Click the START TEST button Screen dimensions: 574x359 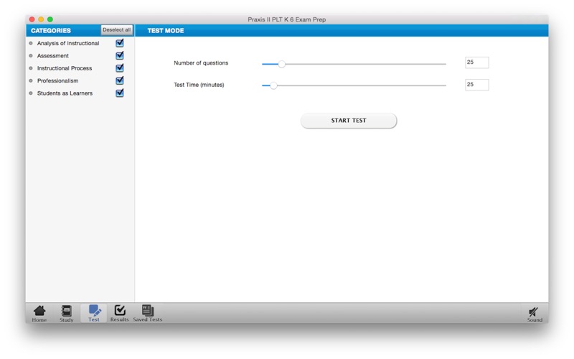[x=349, y=121]
